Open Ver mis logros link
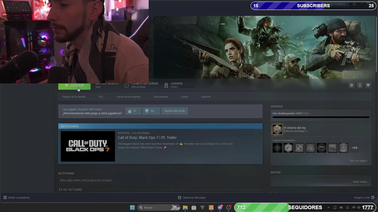 pos(358,161)
